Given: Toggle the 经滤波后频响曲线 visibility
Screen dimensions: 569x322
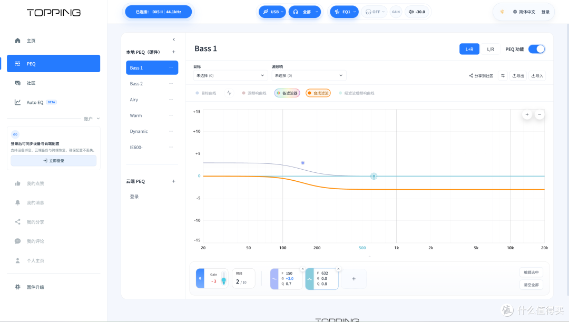Looking at the screenshot, I should coord(356,93).
